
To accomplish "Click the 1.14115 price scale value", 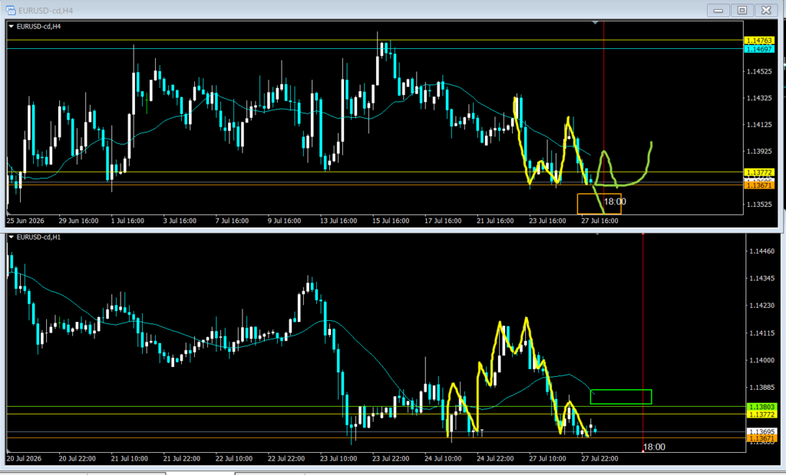I will (x=762, y=332).
